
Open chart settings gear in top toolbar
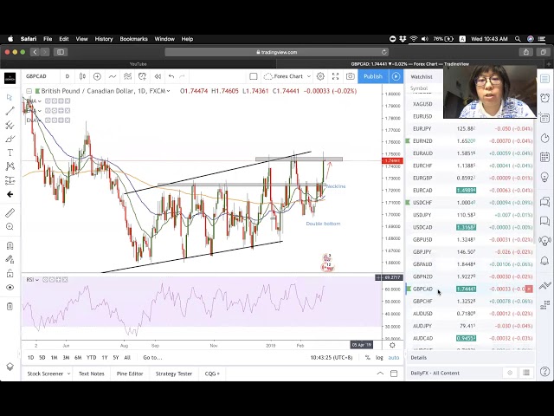coord(320,76)
